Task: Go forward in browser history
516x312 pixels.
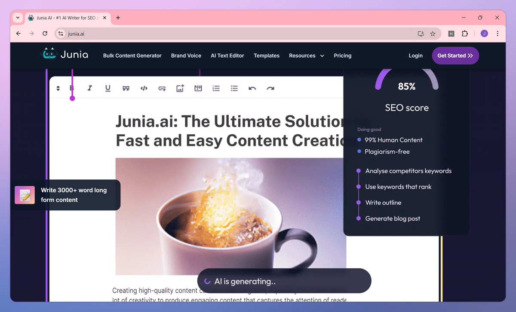Action: pos(31,33)
